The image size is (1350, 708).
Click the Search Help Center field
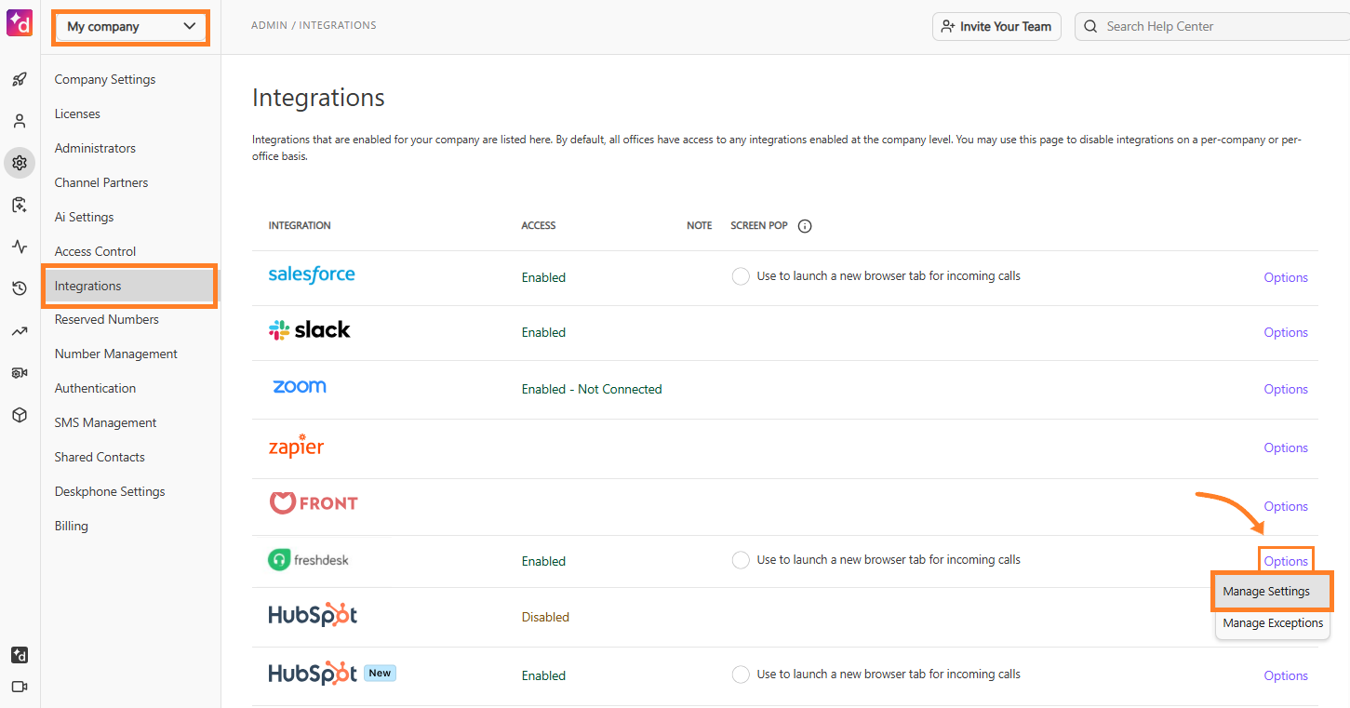[x=1212, y=26]
